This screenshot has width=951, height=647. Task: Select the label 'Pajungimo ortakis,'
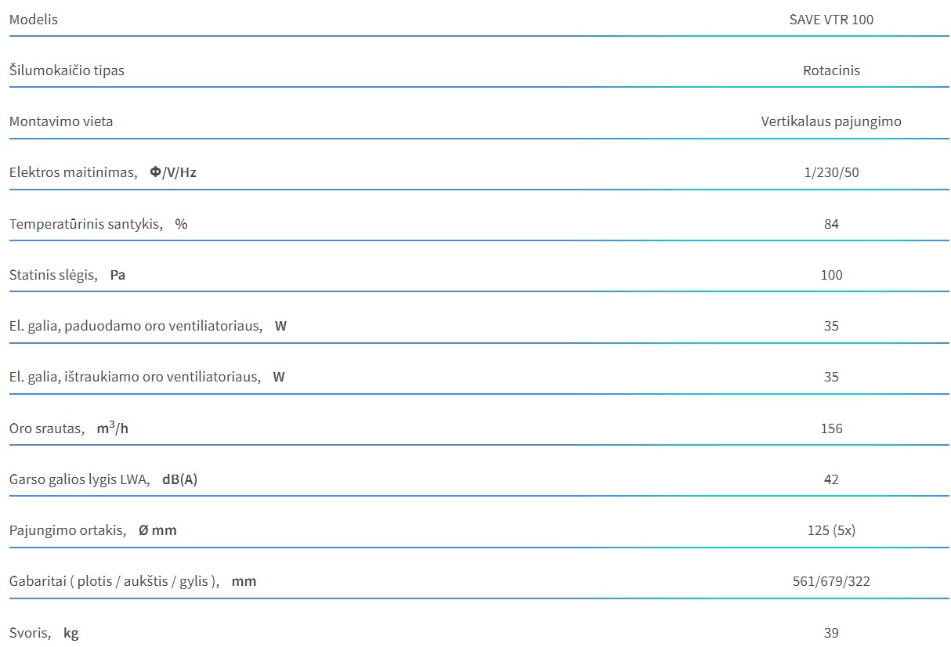click(x=68, y=530)
